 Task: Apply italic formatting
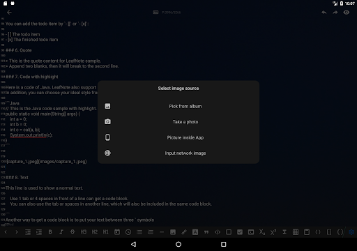pyautogui.click(x=61, y=232)
